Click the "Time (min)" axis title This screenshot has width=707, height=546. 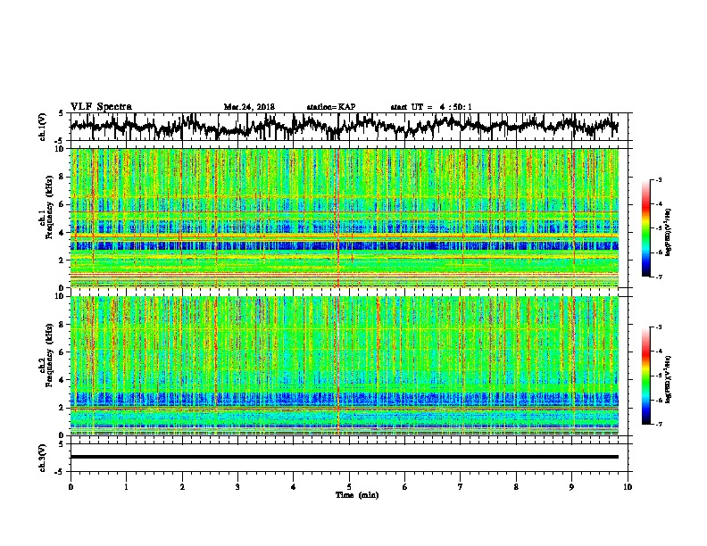click(357, 495)
